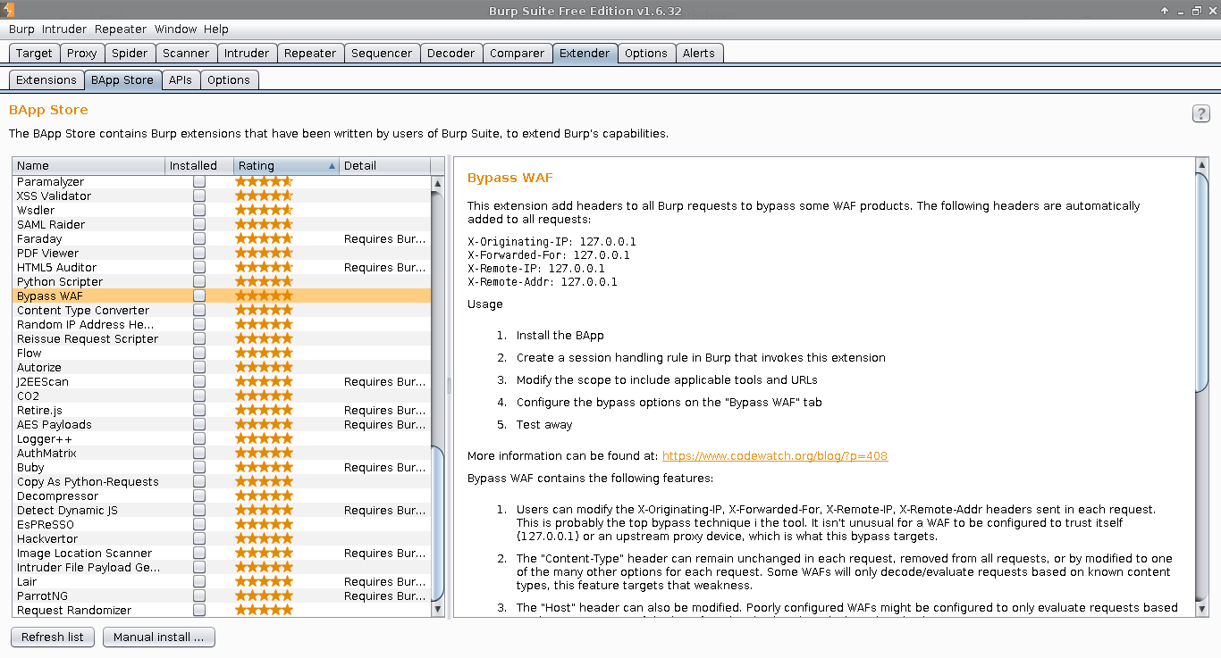Switch to the Target tab

point(34,54)
